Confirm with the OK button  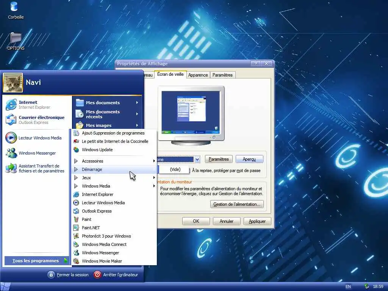click(196, 221)
